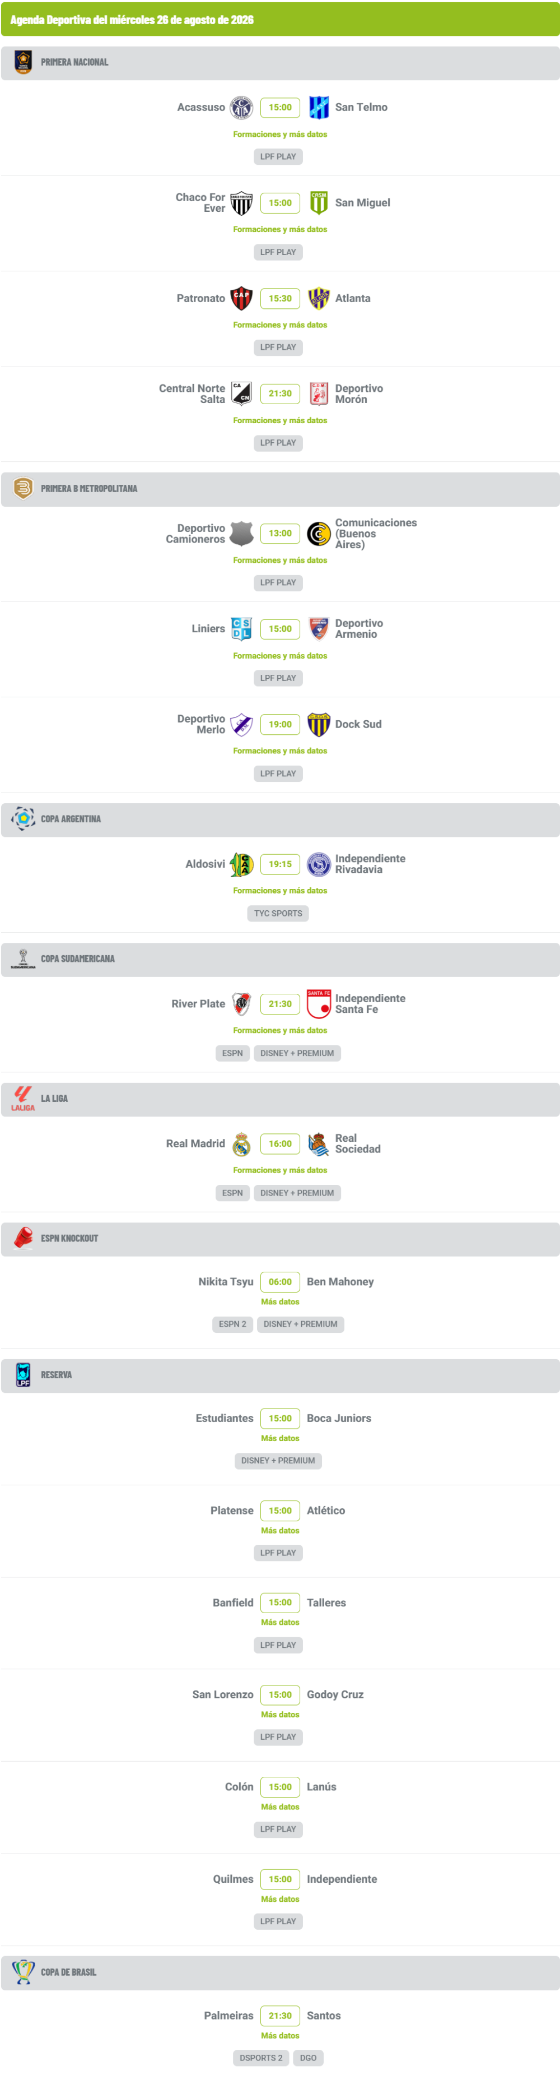Click the San Telmo club badge
The height and width of the screenshot is (2075, 560).
319,107
